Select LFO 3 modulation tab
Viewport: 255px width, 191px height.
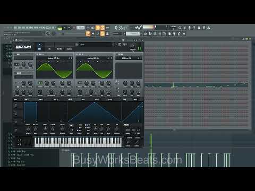[x=97, y=100]
